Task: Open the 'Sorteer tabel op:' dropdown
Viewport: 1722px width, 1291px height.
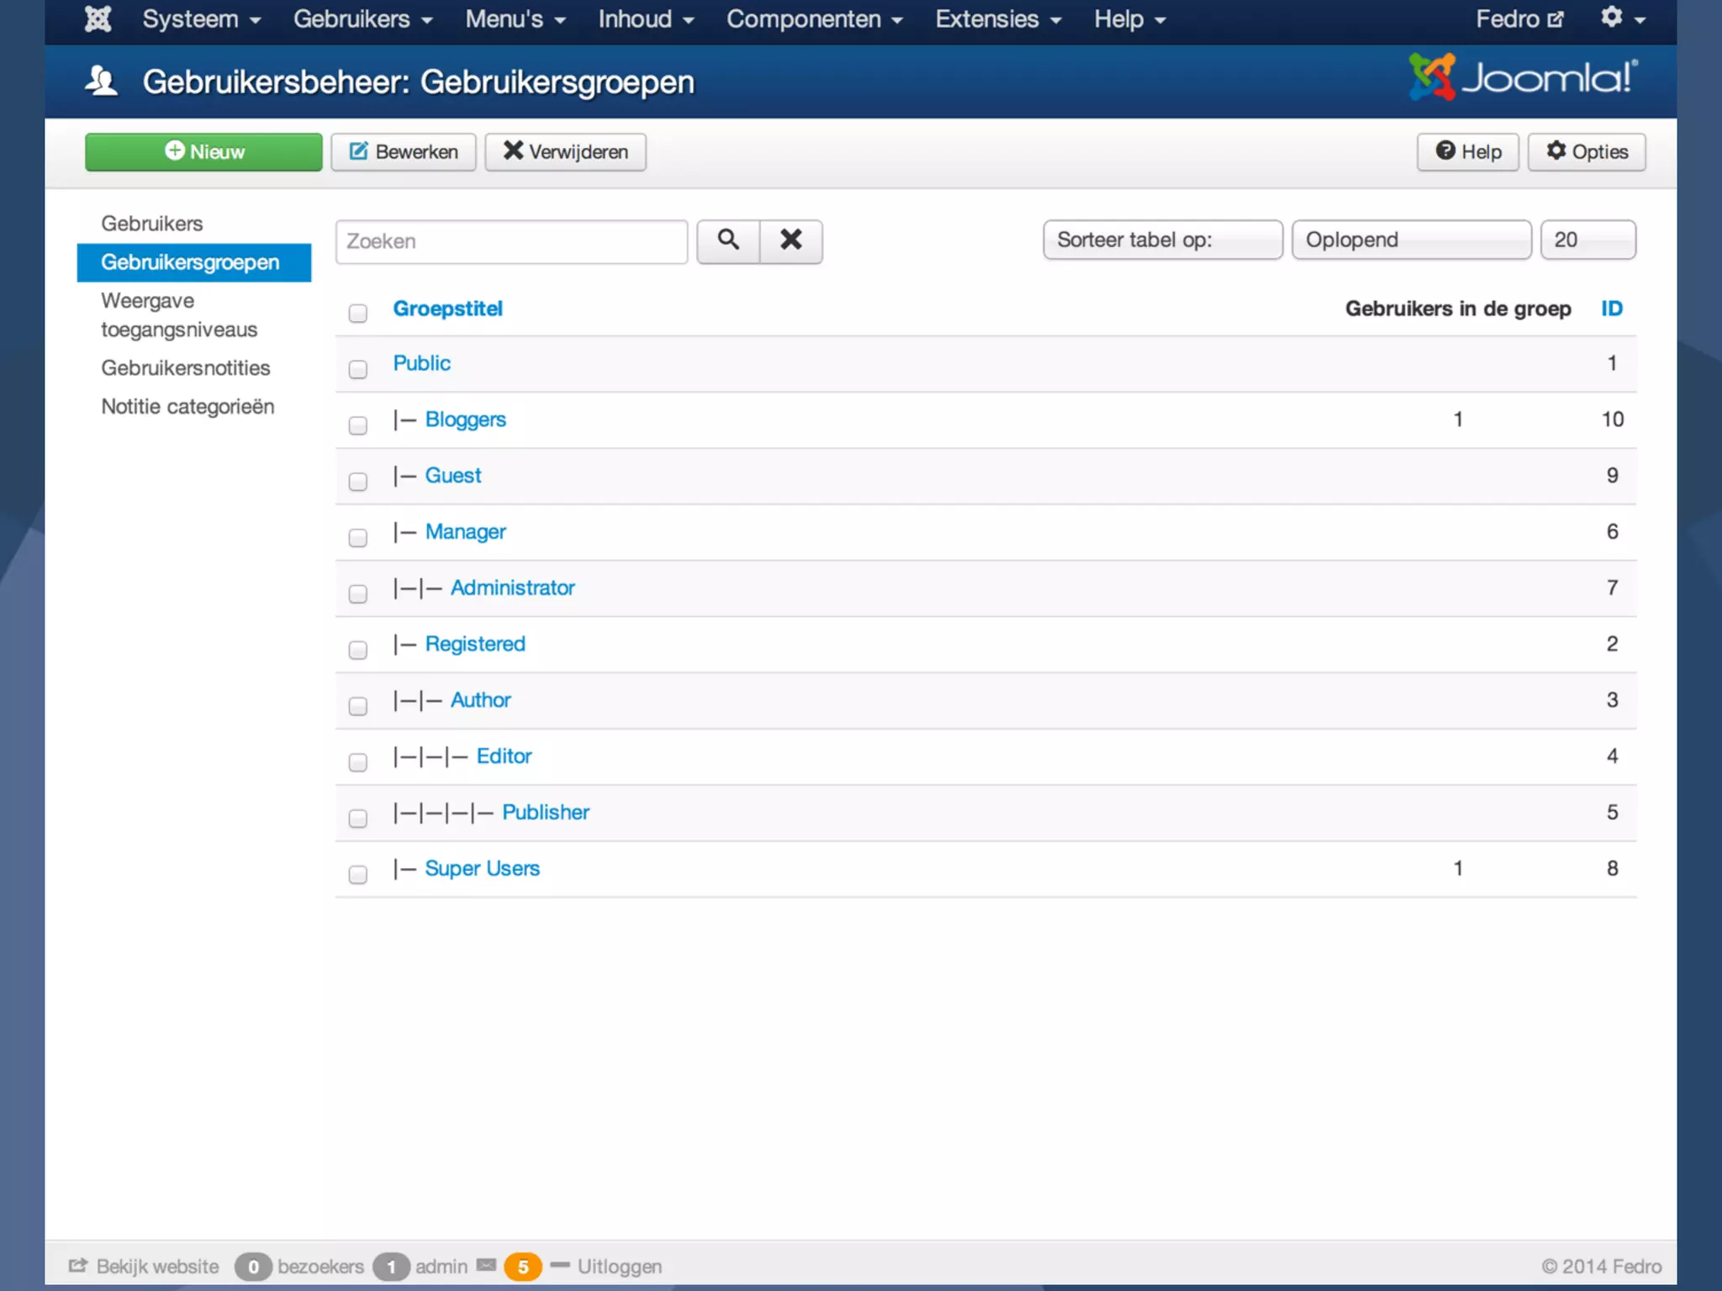Action: 1162,240
